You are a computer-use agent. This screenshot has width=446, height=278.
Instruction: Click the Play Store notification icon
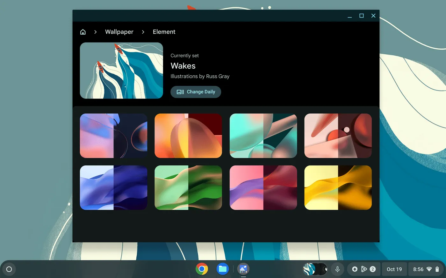(x=364, y=269)
